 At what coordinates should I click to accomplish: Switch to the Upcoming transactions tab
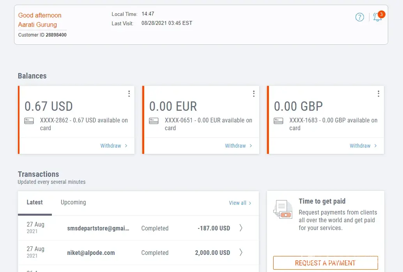click(73, 202)
